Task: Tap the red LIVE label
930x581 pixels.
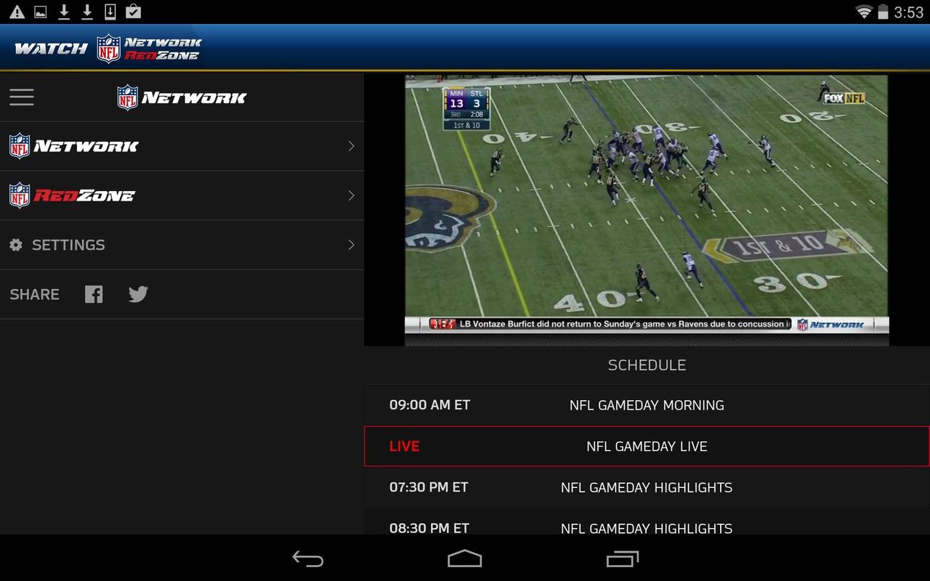Action: tap(404, 446)
